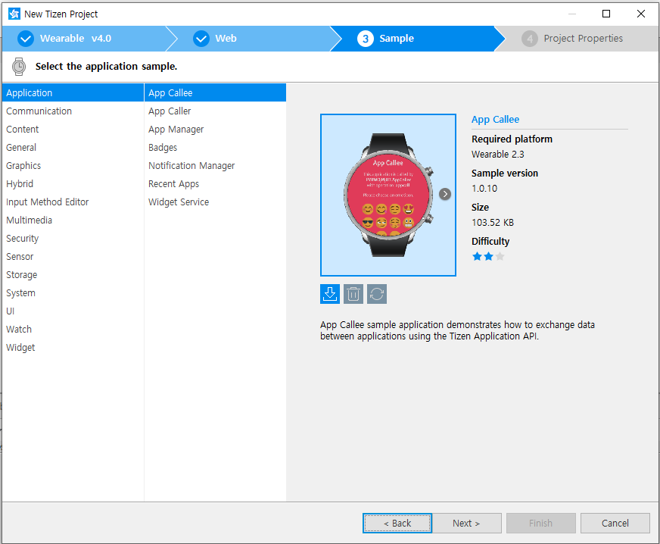Show next preview image with arrow

[445, 194]
